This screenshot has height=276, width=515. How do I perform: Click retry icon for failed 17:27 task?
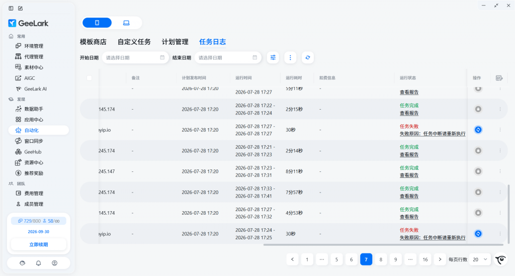point(478,130)
